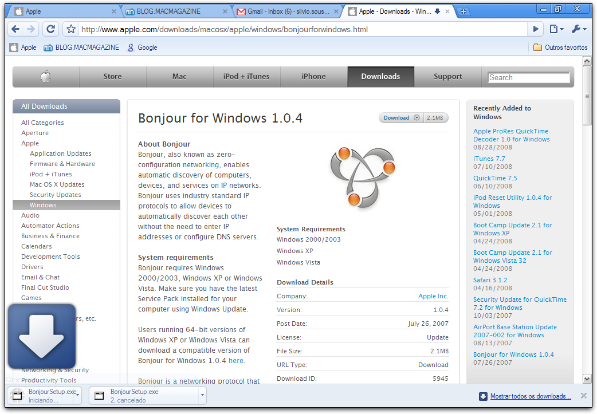Open Apple ProRes QuickTime Decoder link

[511, 135]
